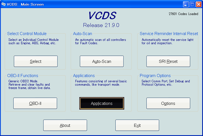
Task: Minimize the VCDS window
Action: pos(186,4)
